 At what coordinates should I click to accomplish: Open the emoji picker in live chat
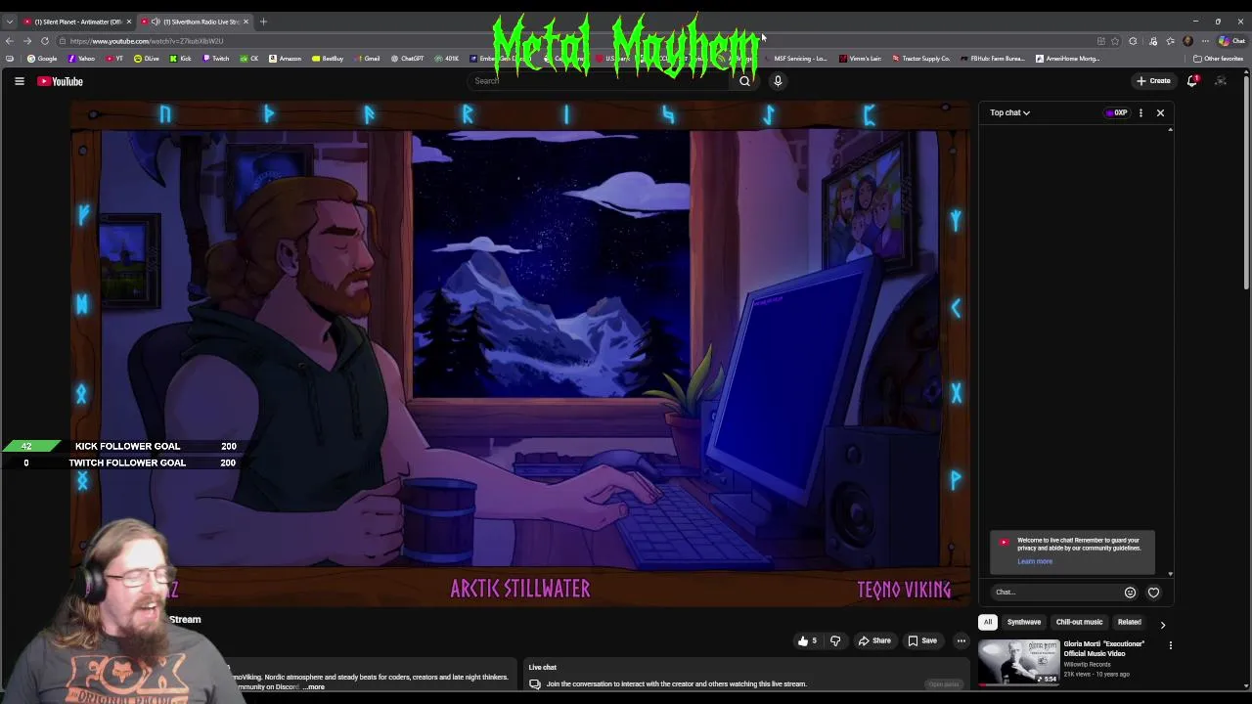point(1130,593)
